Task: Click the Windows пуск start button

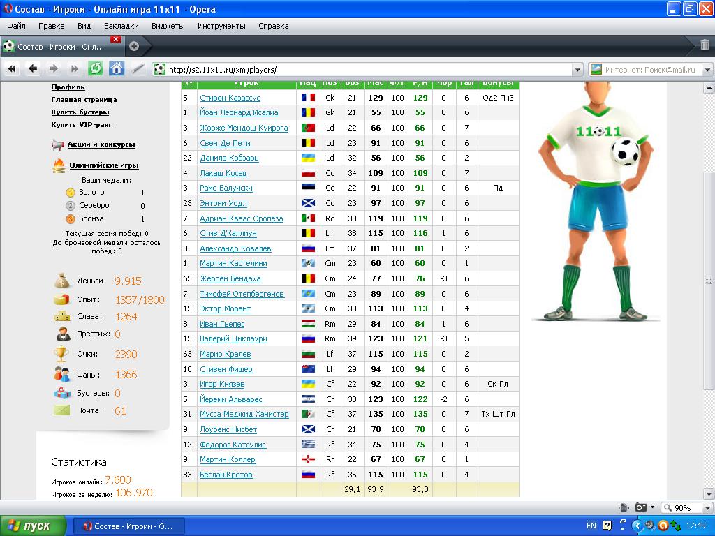Action: coord(33,526)
